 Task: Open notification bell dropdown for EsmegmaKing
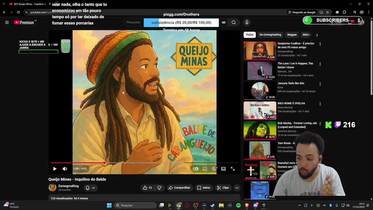(90, 188)
